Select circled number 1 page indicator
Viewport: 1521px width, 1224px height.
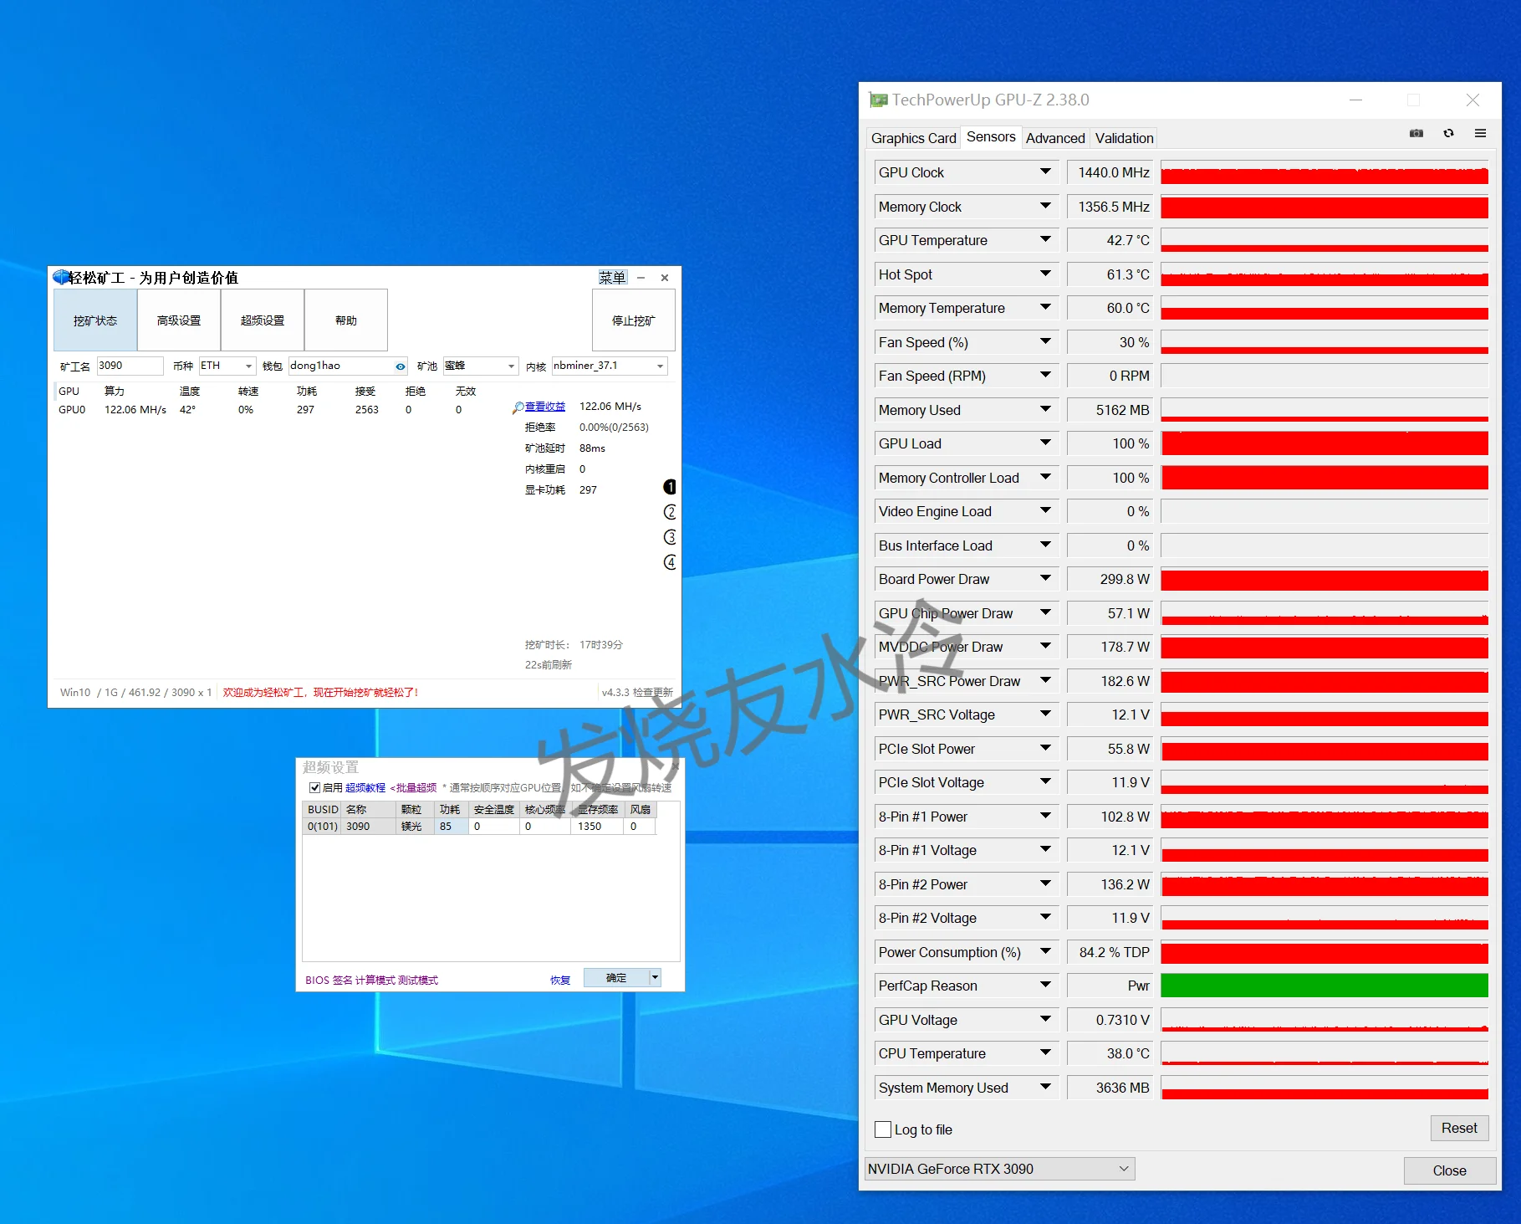[x=670, y=487]
